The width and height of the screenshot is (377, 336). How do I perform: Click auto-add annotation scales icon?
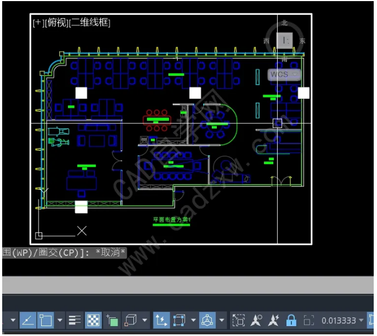coord(274,322)
